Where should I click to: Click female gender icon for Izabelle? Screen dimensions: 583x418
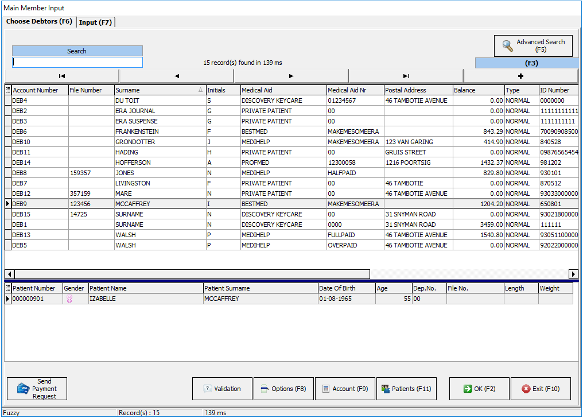69,299
